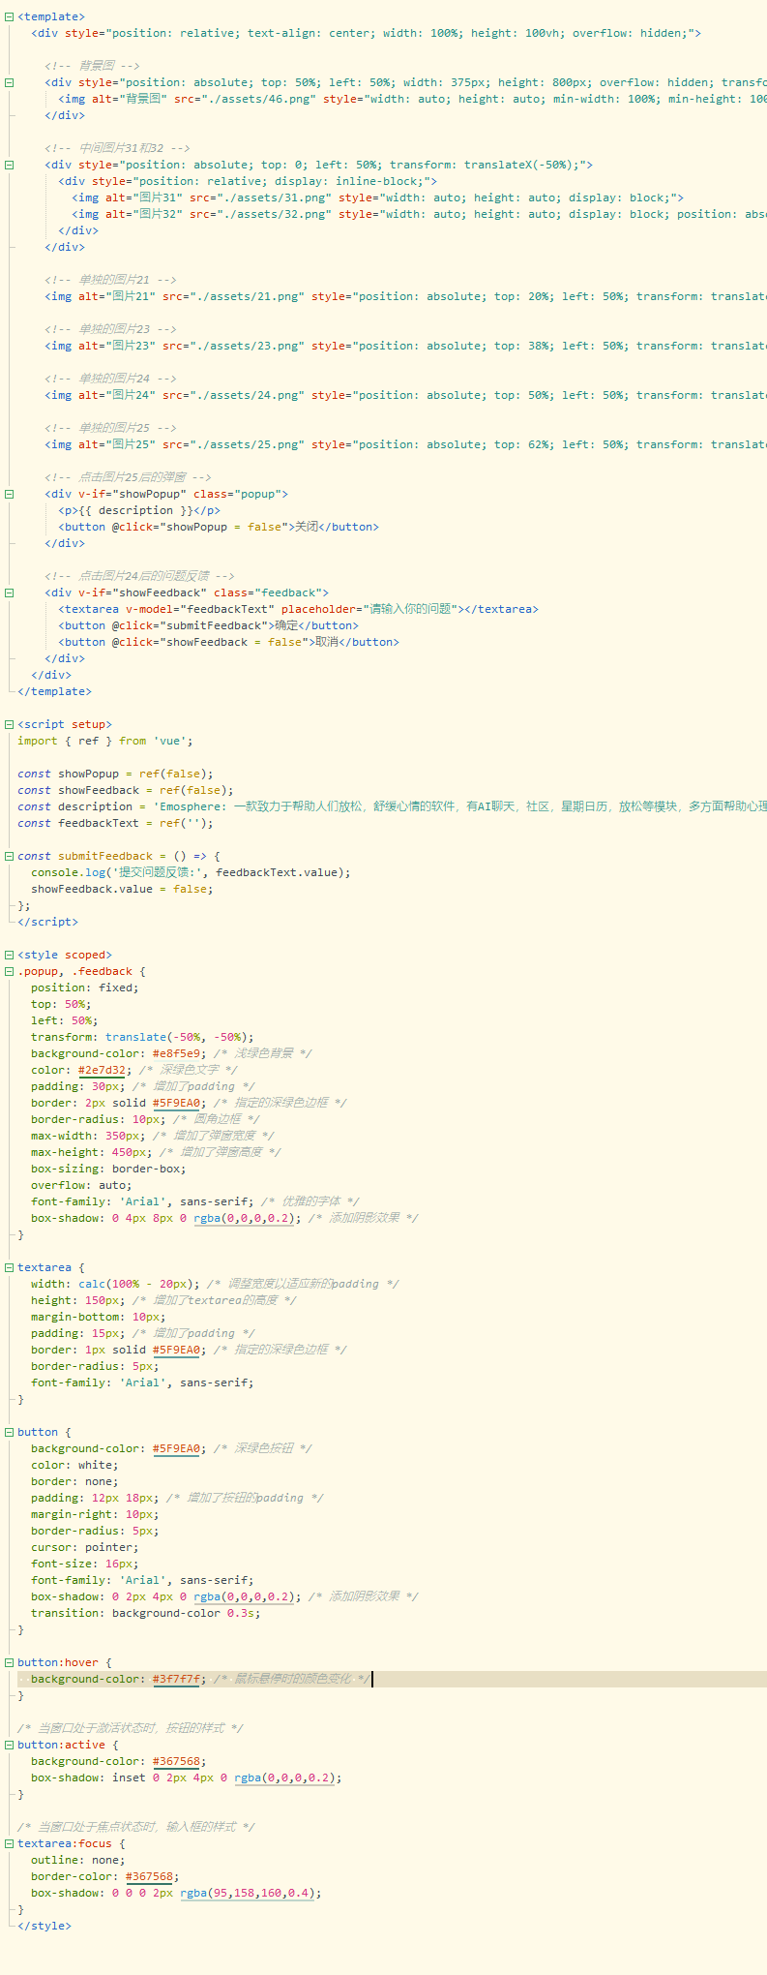Click the #e8f5e9 background color value
Image resolution: width=767 pixels, height=1975 pixels.
176,1053
